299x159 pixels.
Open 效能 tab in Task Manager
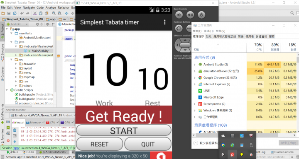(209, 36)
